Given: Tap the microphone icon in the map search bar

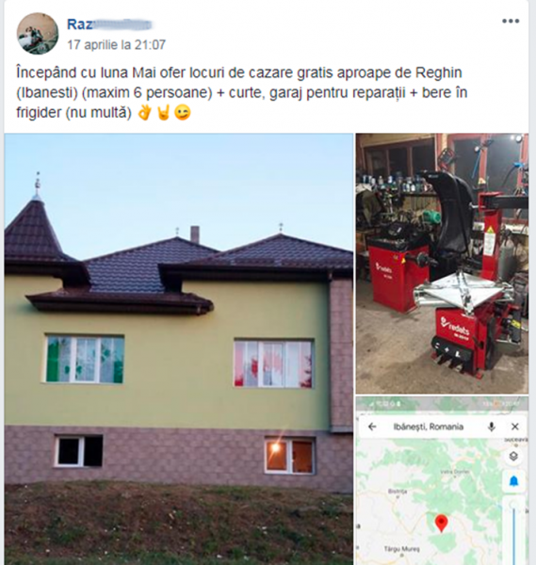Looking at the screenshot, I should (x=492, y=427).
